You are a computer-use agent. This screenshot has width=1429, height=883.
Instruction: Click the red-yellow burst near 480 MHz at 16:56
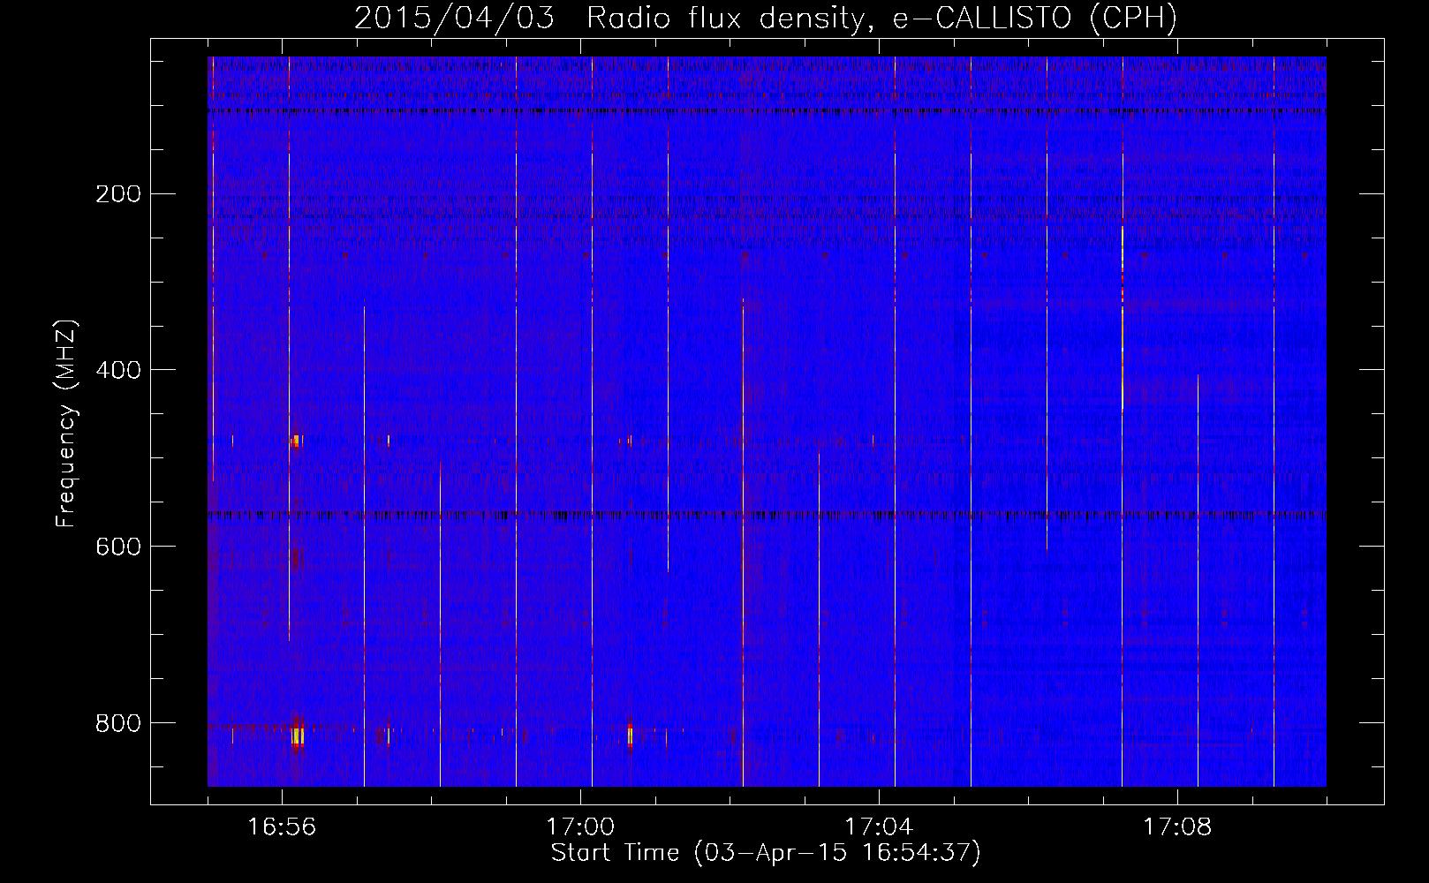[x=297, y=440]
